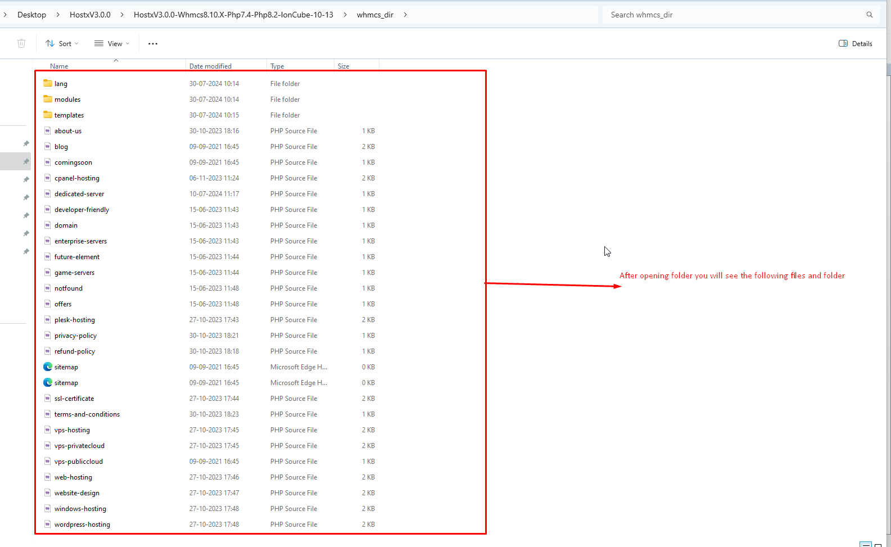Select the first sitemap Edge file icon

tap(48, 367)
